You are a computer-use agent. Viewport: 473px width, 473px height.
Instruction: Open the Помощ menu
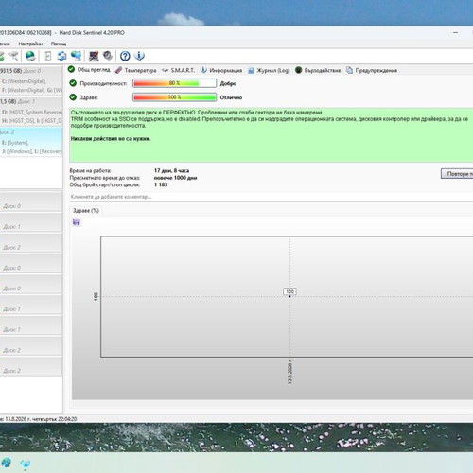pyautogui.click(x=59, y=44)
